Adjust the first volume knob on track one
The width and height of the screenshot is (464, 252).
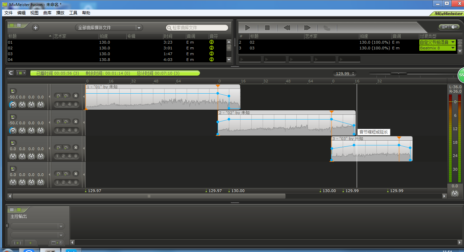point(13,105)
